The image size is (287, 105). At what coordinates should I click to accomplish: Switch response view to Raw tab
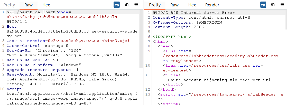click(x=174, y=5)
